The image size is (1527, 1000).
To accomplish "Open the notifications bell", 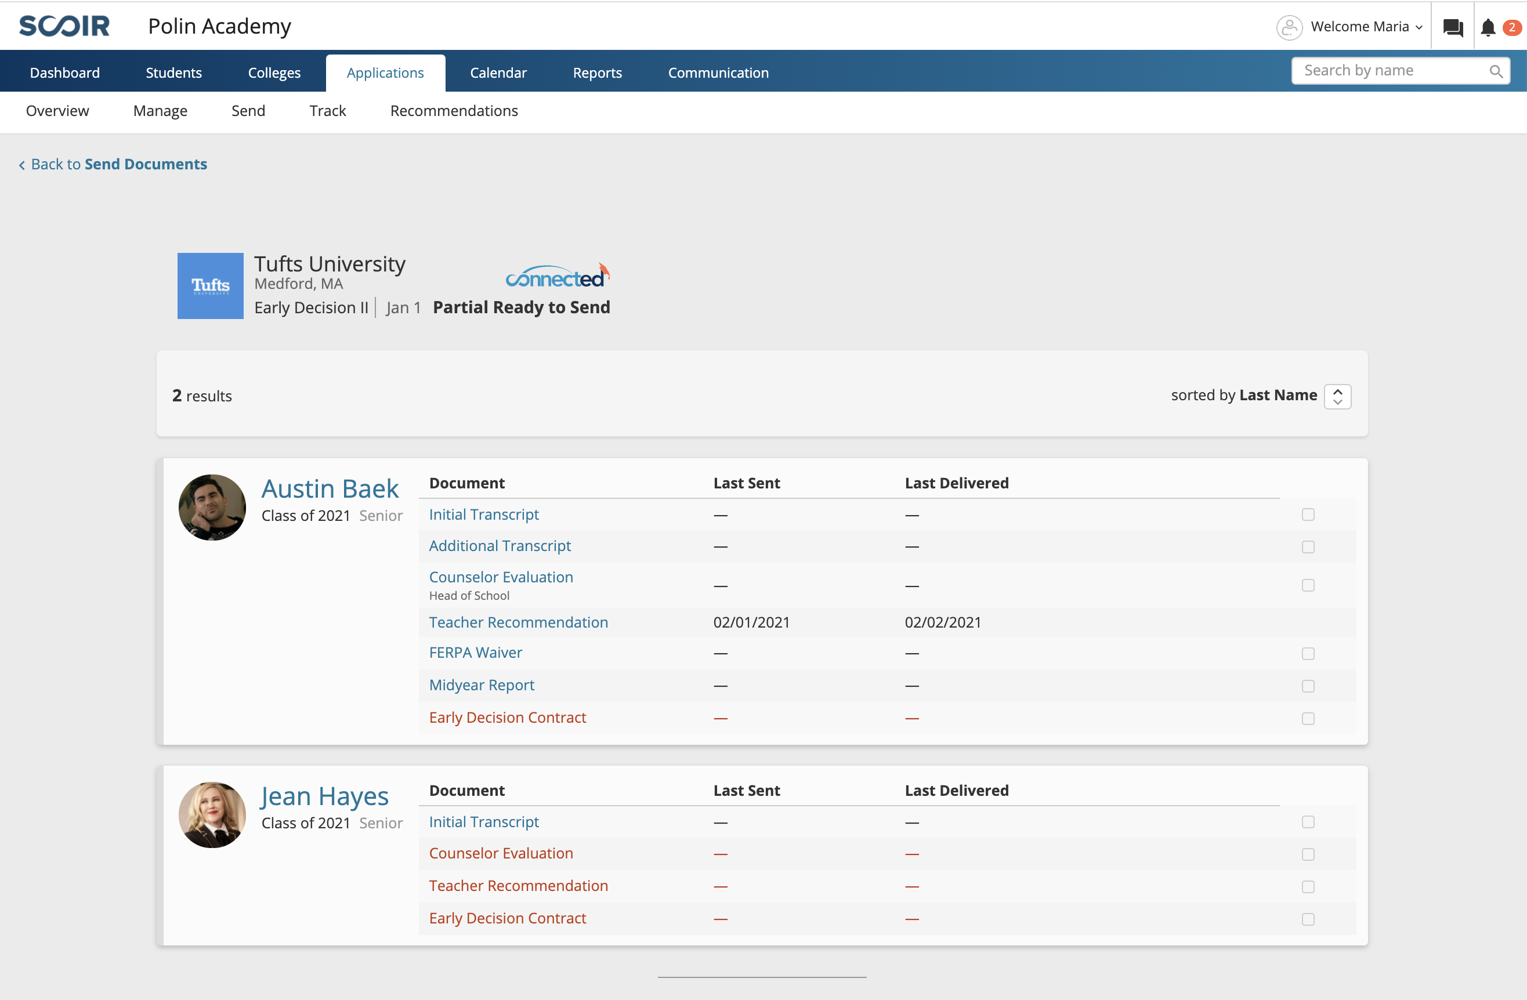I will tap(1488, 27).
